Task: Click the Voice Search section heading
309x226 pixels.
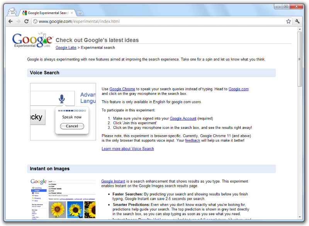Action: click(44, 73)
